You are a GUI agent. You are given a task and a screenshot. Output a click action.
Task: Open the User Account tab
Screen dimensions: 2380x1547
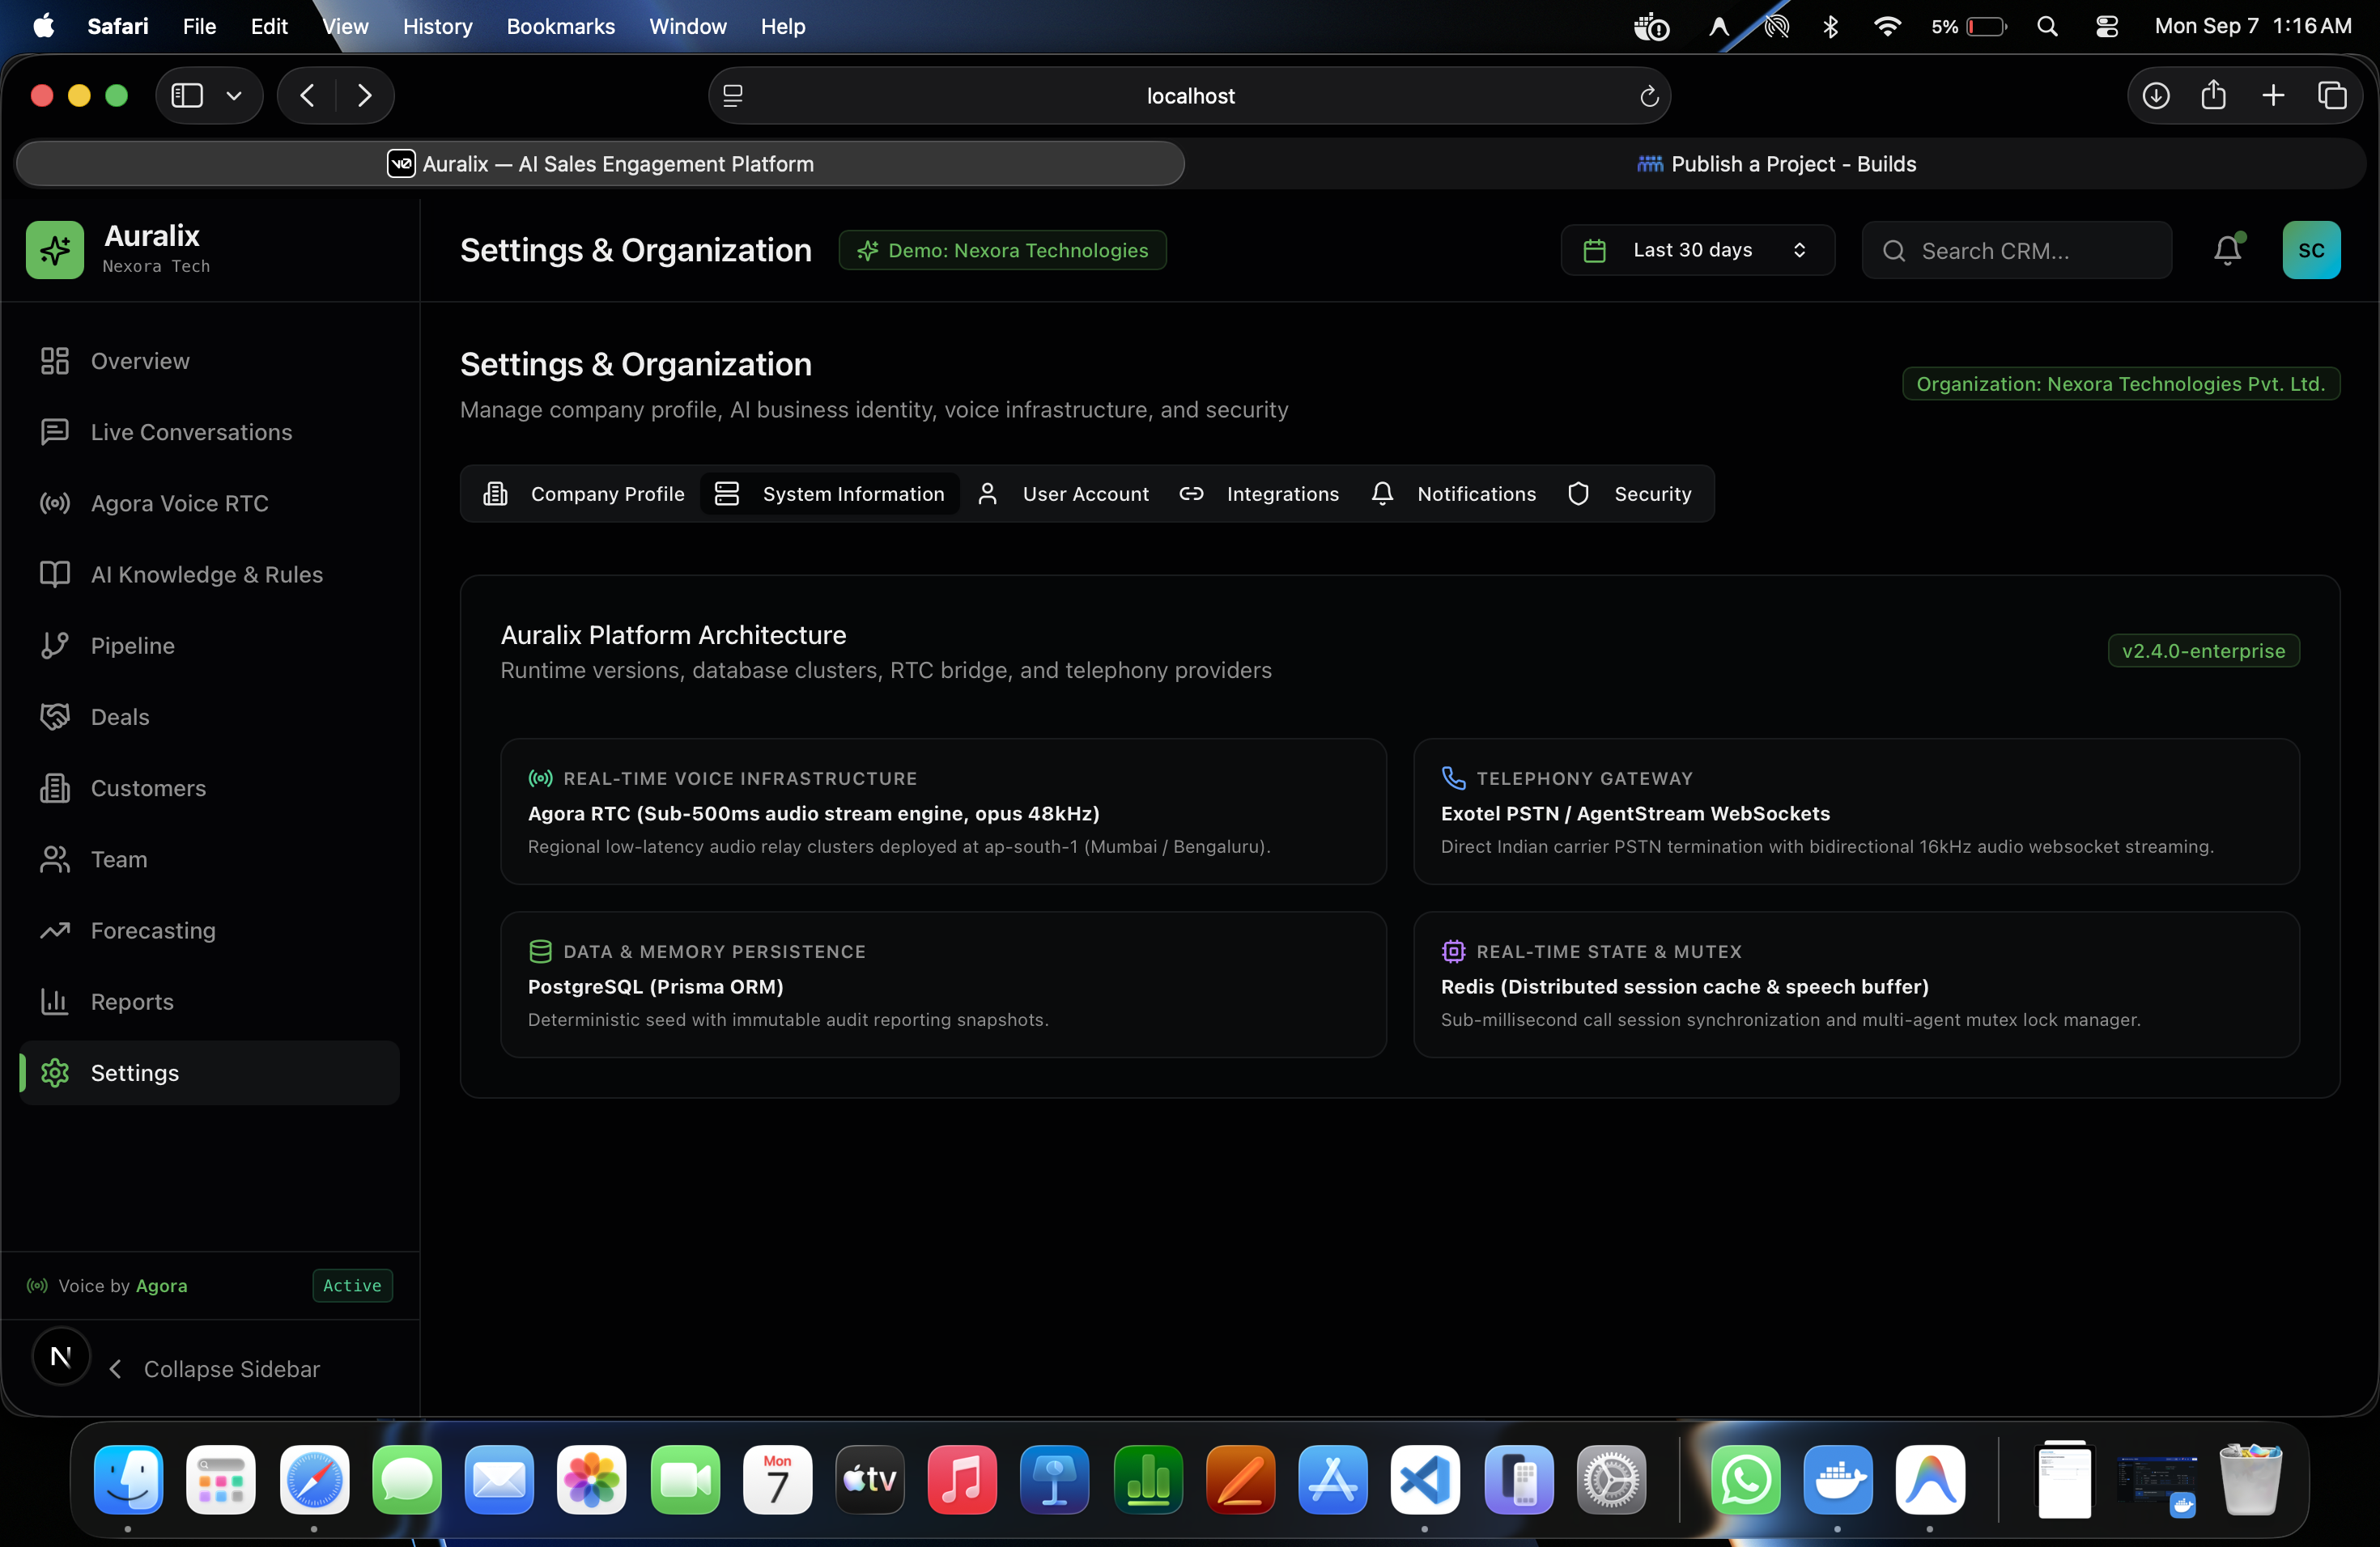click(1063, 494)
